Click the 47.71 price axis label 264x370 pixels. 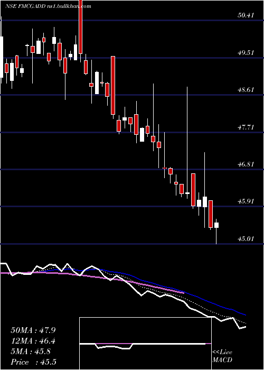coord(246,127)
